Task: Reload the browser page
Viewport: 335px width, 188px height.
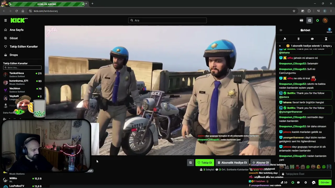Action: point(16,11)
